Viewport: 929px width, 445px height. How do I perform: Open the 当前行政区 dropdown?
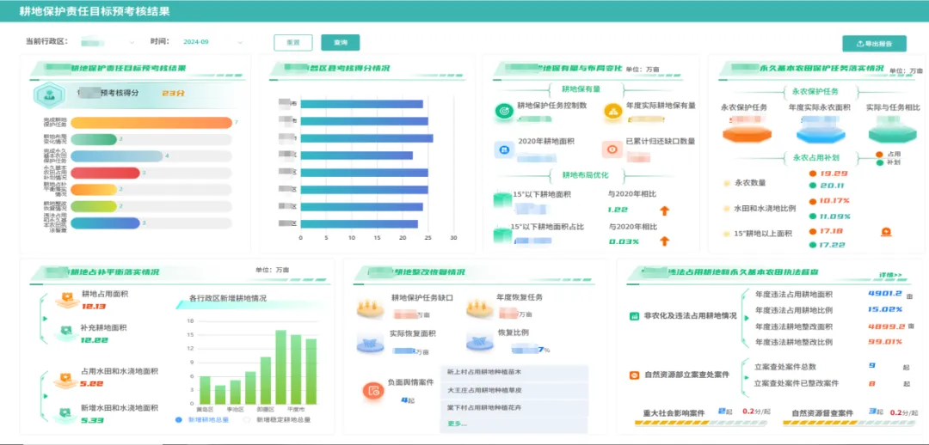[x=108, y=42]
